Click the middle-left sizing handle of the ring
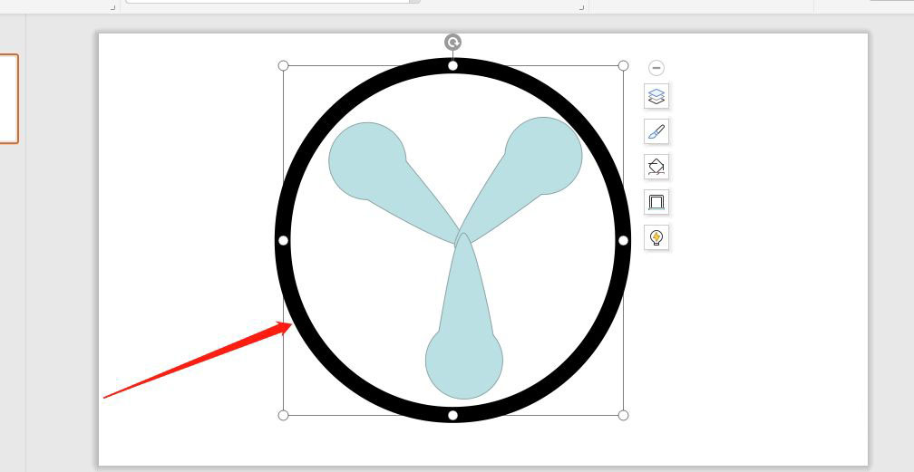914x472 pixels. tap(283, 240)
